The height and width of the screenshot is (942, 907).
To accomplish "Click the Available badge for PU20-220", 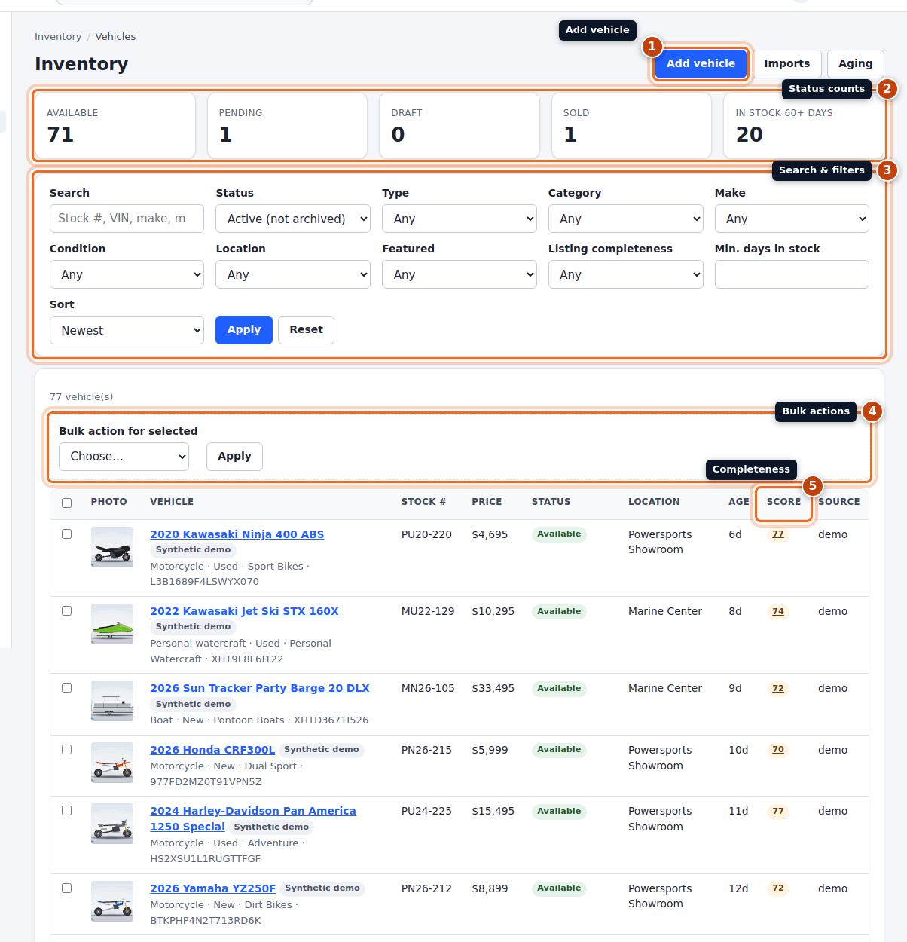I will 559,534.
